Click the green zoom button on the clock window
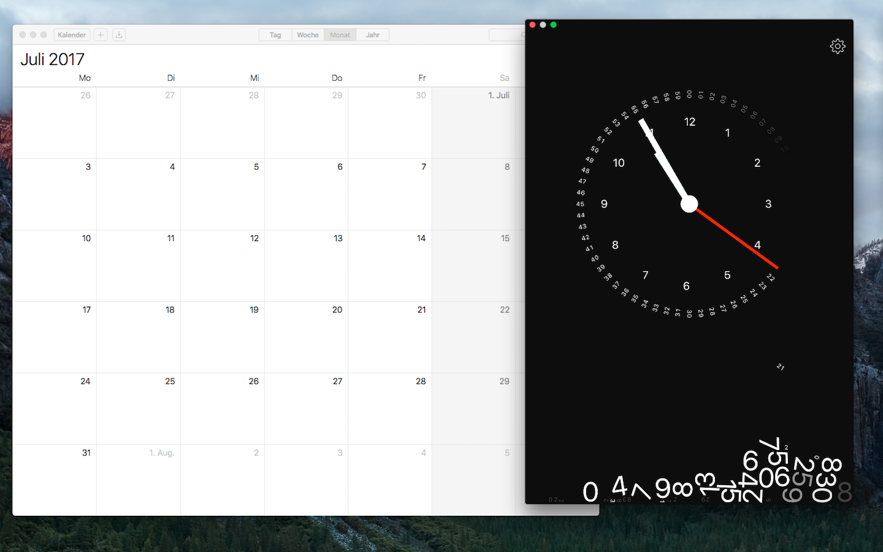The height and width of the screenshot is (552, 883). pos(553,25)
